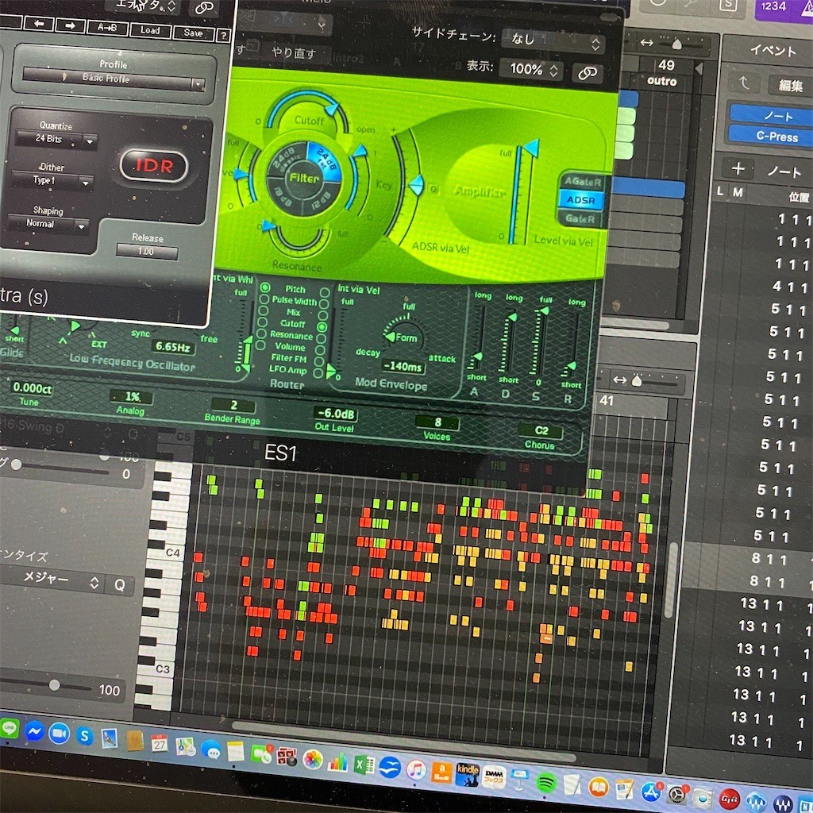Open the App Store from the Dock
The height and width of the screenshot is (813, 813).
(x=651, y=792)
